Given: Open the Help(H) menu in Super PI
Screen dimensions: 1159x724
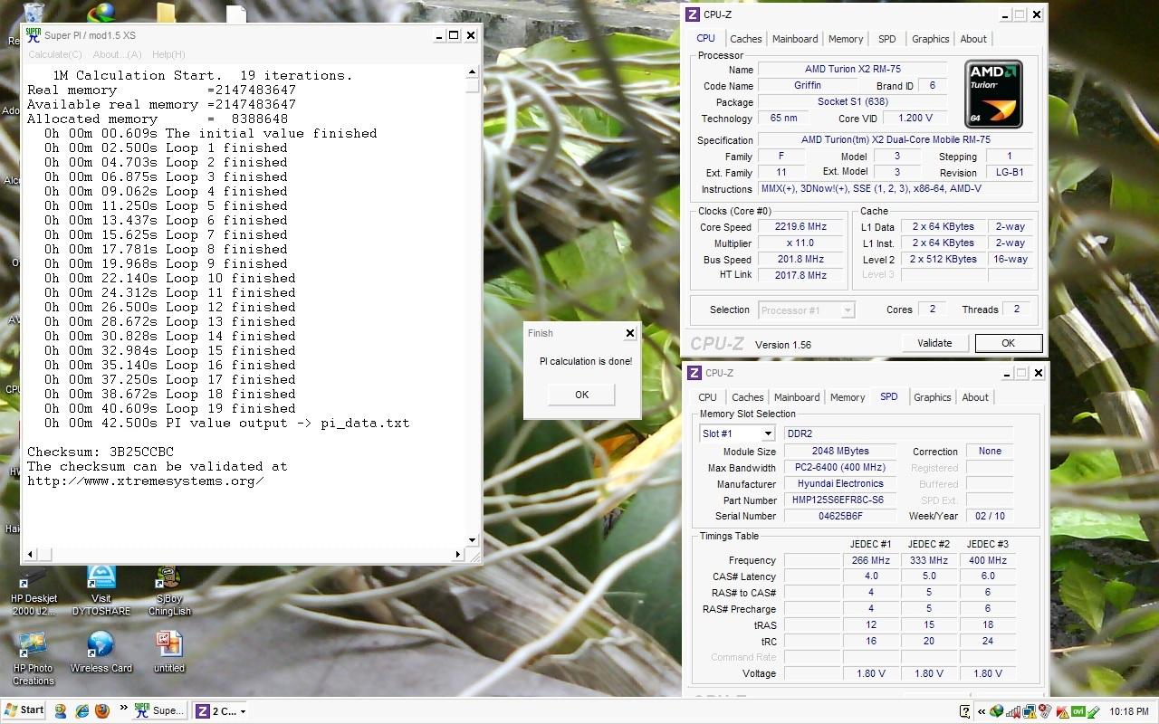Looking at the screenshot, I should pyautogui.click(x=168, y=55).
